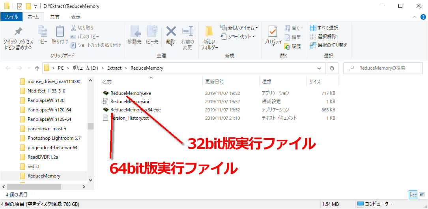
Task: Click the Help question mark icon
Action: coord(423,17)
